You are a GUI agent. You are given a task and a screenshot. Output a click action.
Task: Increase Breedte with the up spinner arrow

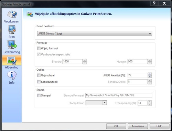[85, 60]
